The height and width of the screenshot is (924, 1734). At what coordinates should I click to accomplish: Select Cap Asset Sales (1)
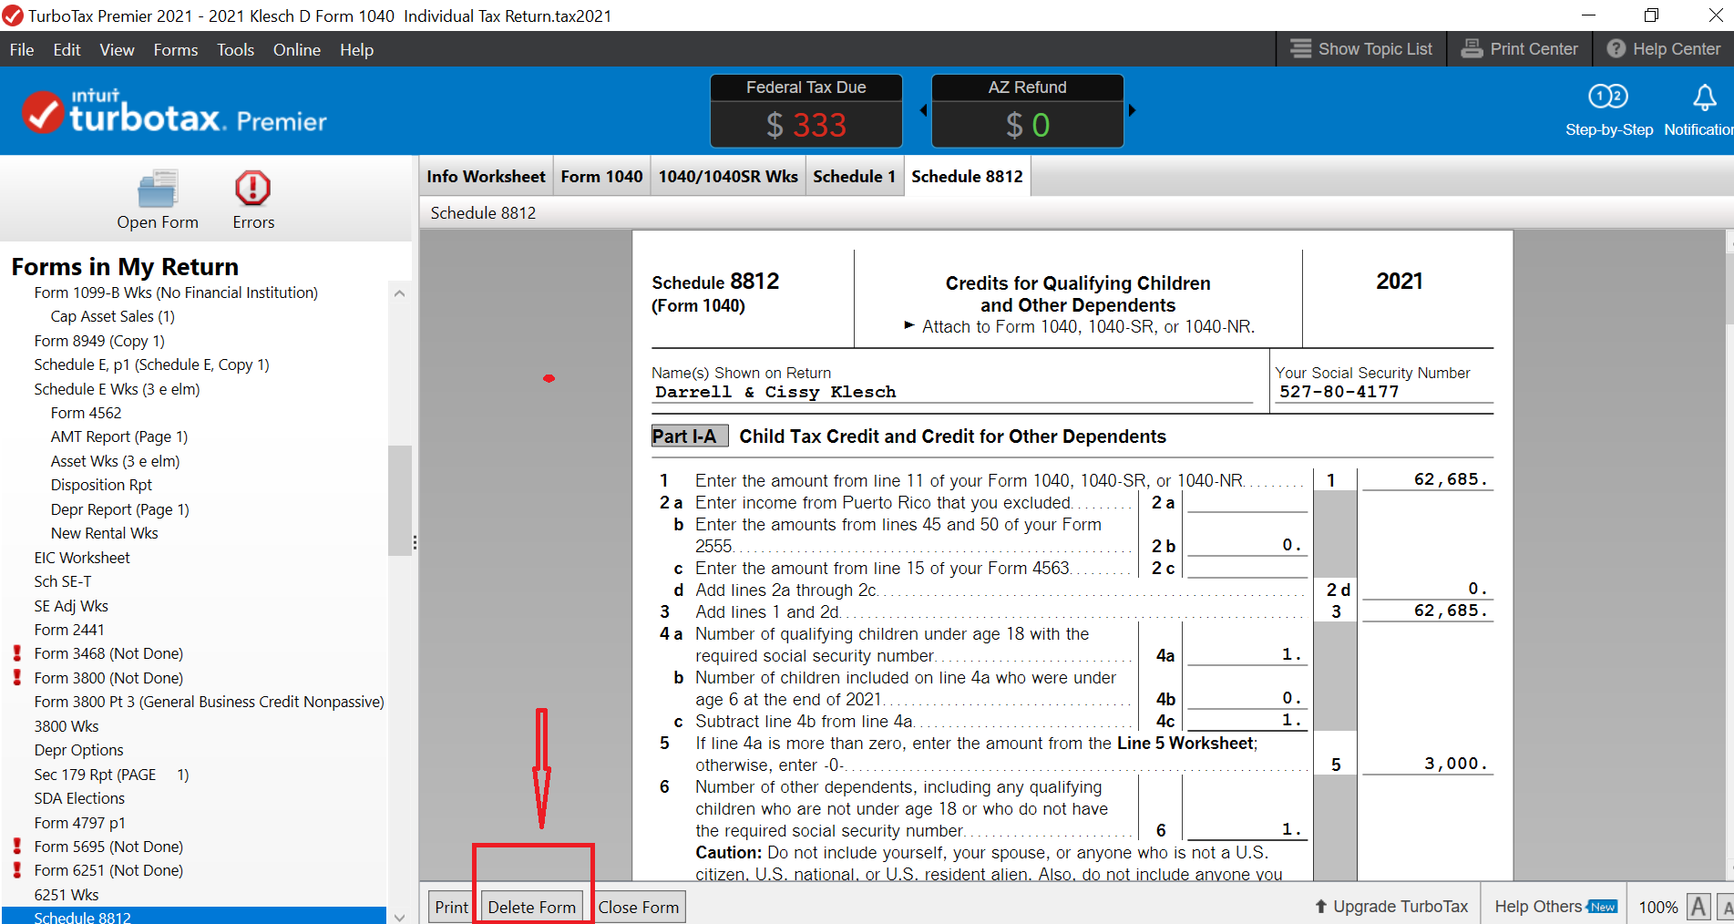[x=113, y=316]
